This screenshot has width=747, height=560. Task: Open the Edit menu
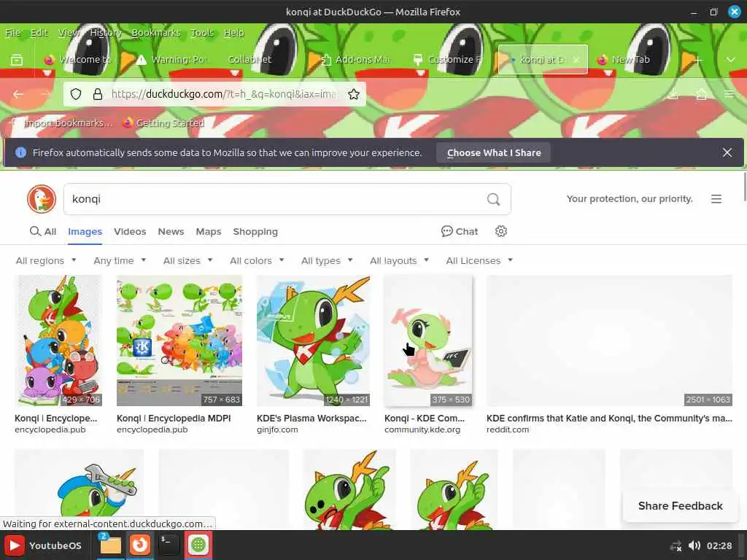click(x=39, y=32)
